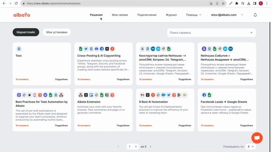Open the Поиск сервиса dropdown arrow
The height and width of the screenshot is (152, 271).
pos(251,33)
